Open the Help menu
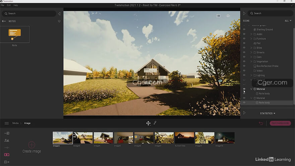The height and width of the screenshot is (166, 295). [x=16, y=5]
